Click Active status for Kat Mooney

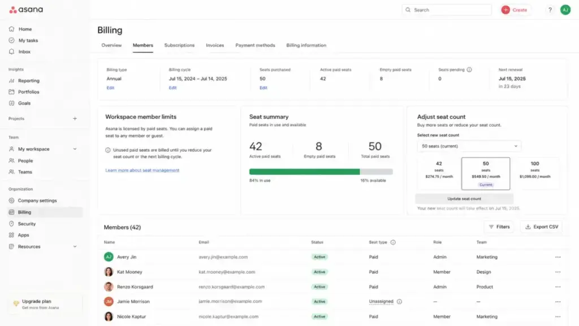[319, 272]
